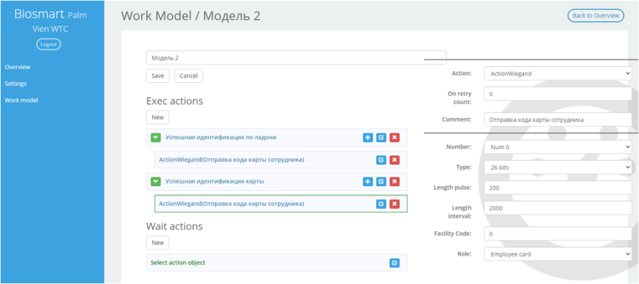Add action under Успешная идентификация карты

tap(368, 181)
